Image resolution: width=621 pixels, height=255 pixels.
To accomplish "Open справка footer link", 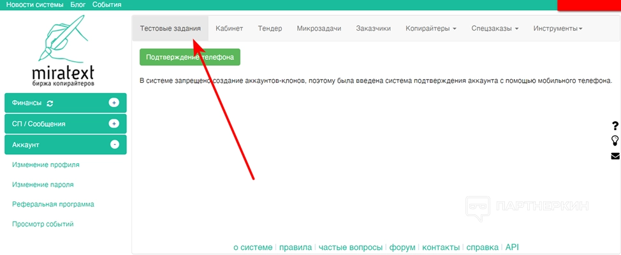I will point(483,247).
